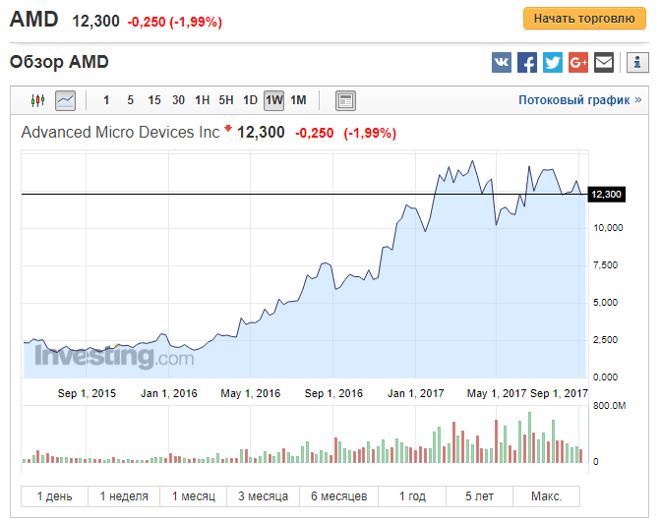Share via Google+ icon
661x522 pixels.
[578, 63]
